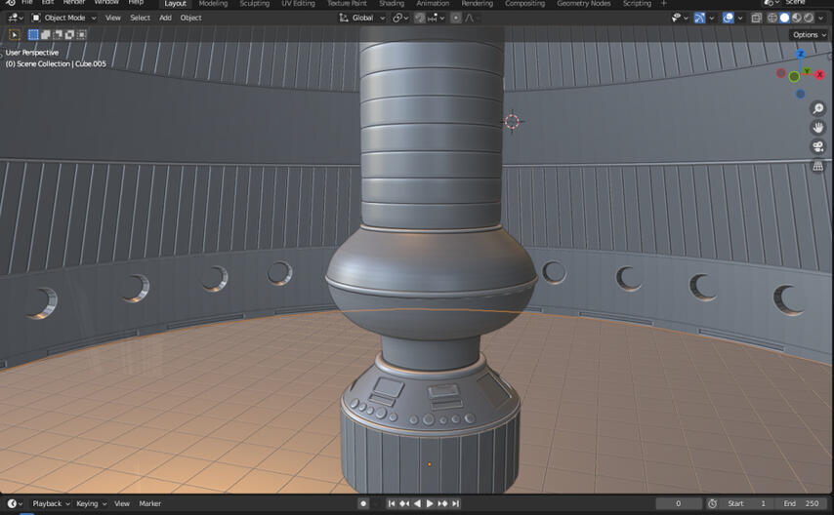The width and height of the screenshot is (834, 515).
Task: Click the timeline editor type clock icon
Action: point(15,503)
